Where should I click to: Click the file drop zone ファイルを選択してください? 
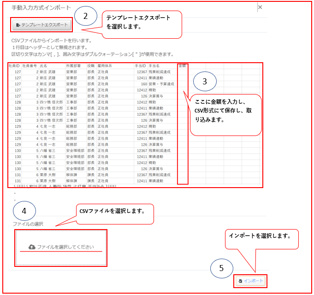61,248
